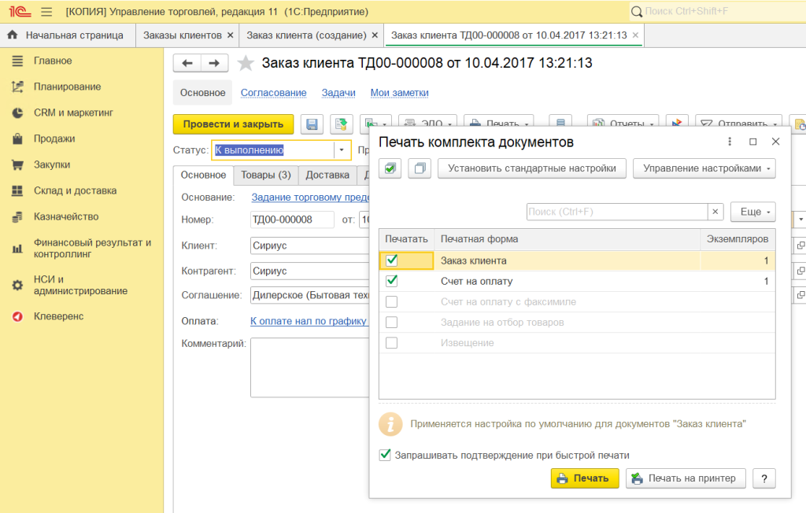Toggle Запрашивать подтверждение при быстрой печати

(x=384, y=455)
